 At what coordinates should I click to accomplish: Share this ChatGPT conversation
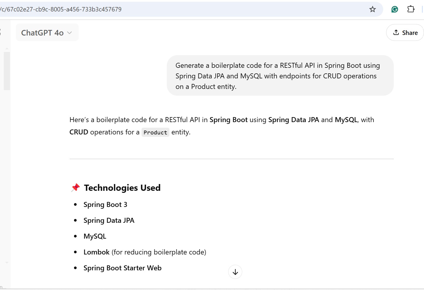coord(405,33)
